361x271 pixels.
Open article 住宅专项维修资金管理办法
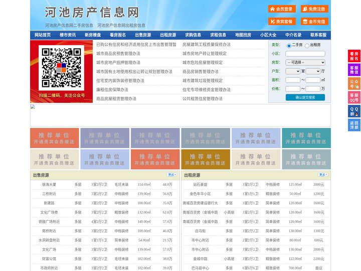tap(207, 90)
